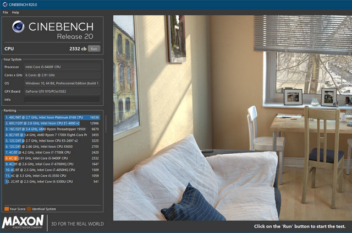This screenshot has width=352, height=233.
Task: Click the GFX Board field GeForce GTX 970
Action: (62, 91)
